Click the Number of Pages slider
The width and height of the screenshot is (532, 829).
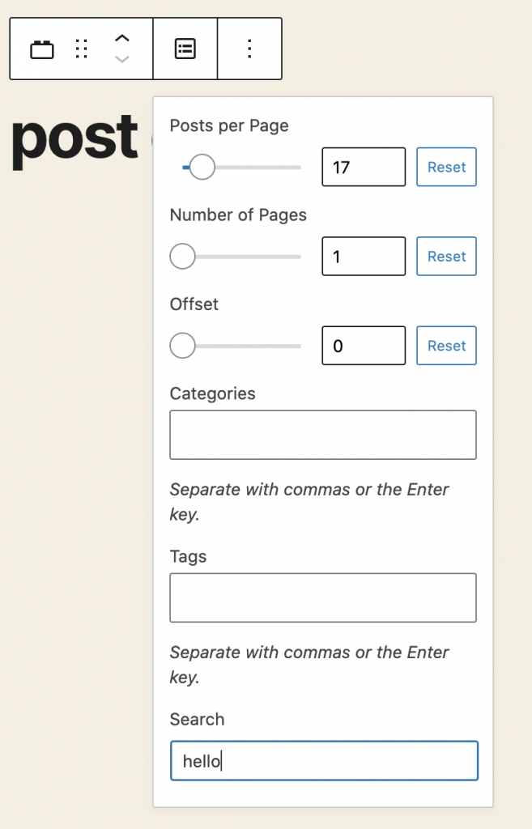[242, 257]
